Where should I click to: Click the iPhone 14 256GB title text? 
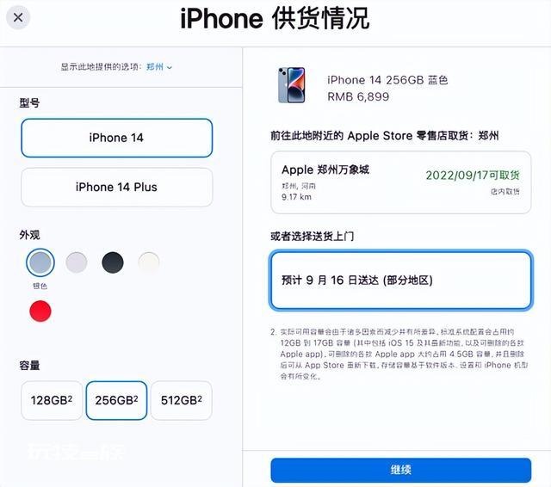[387, 80]
